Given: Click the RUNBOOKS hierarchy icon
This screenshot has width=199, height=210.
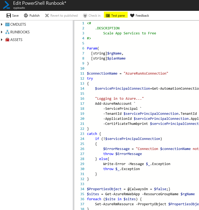Looking at the screenshot, I should click(x=7, y=32).
